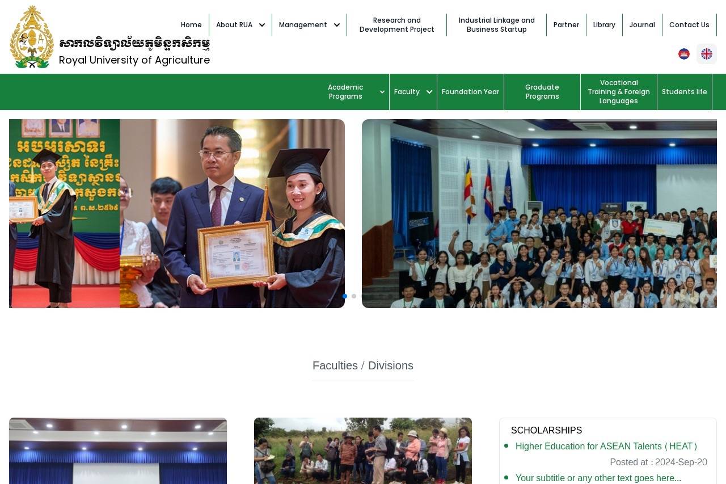
Task: Go to the Students life tab
Action: tap(684, 92)
